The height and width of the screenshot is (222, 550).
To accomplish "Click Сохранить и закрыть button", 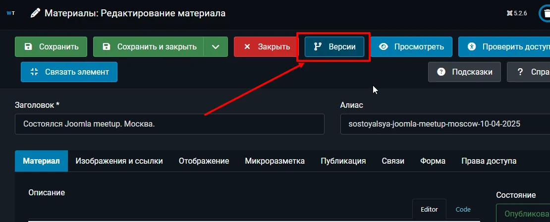I will (x=148, y=46).
